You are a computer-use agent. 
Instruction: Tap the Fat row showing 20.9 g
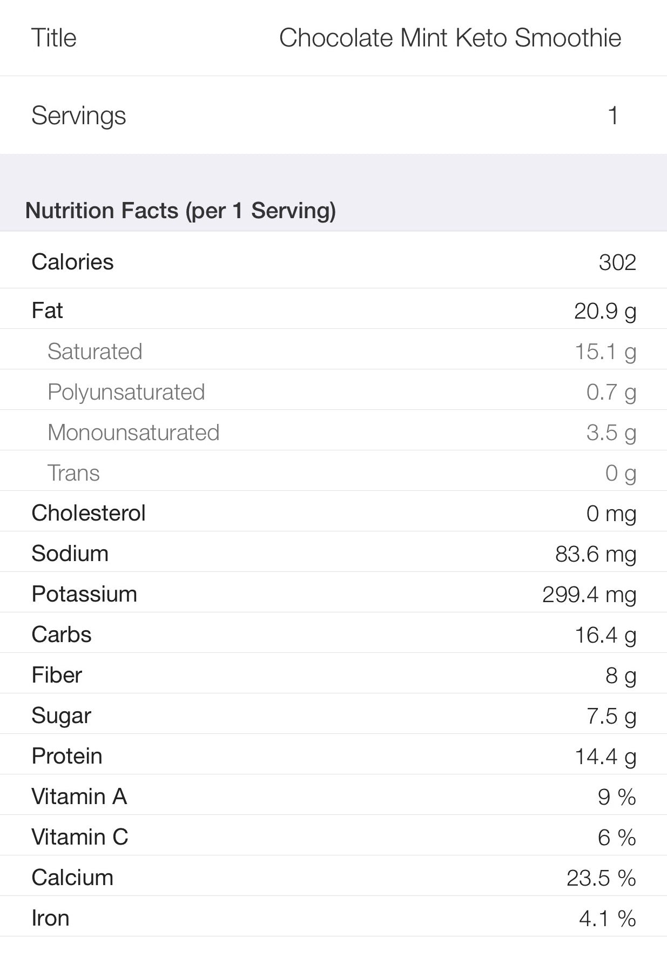coord(333,309)
